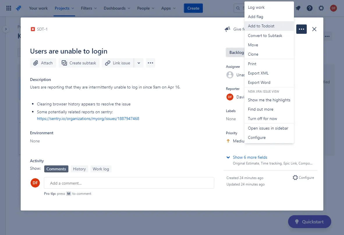Open the app switcher grid icon

[8, 8]
